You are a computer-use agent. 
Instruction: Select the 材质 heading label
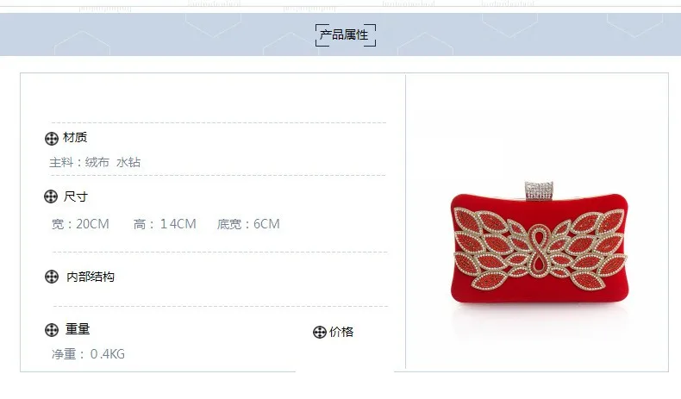click(x=75, y=138)
